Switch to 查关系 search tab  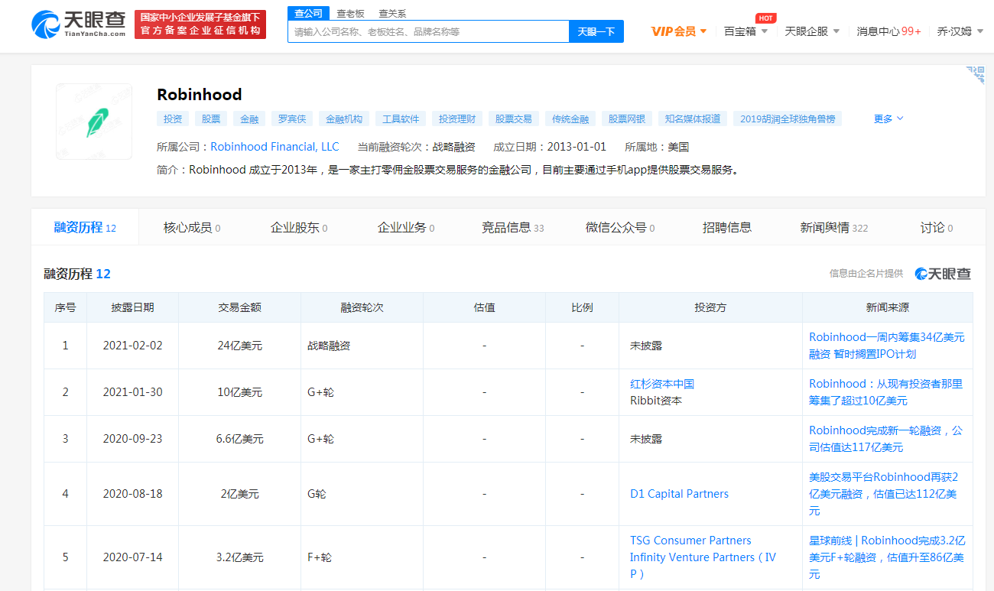[x=392, y=13]
